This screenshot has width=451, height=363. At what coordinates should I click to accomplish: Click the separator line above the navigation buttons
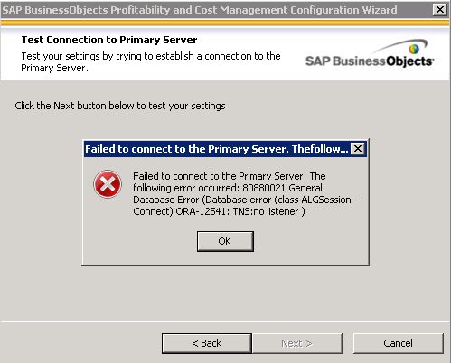tap(225, 321)
